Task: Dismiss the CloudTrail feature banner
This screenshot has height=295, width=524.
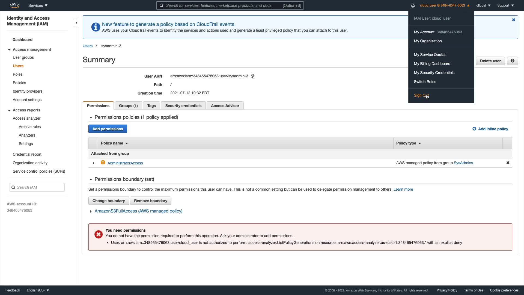Action: tap(513, 20)
